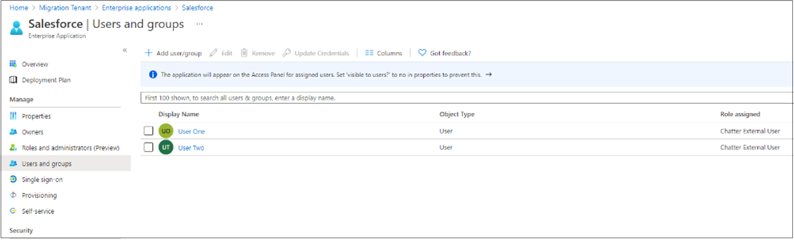794x240 pixels.
Task: Click User One's Chatter External User role
Action: [750, 131]
